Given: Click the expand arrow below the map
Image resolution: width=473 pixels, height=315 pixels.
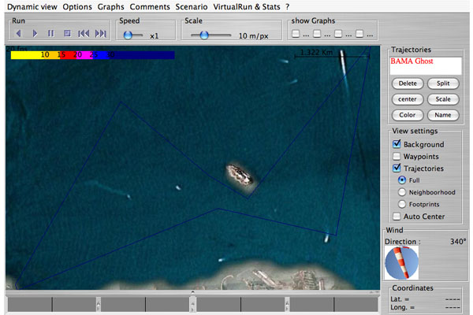Looking at the screenshot, I should click(193, 292).
